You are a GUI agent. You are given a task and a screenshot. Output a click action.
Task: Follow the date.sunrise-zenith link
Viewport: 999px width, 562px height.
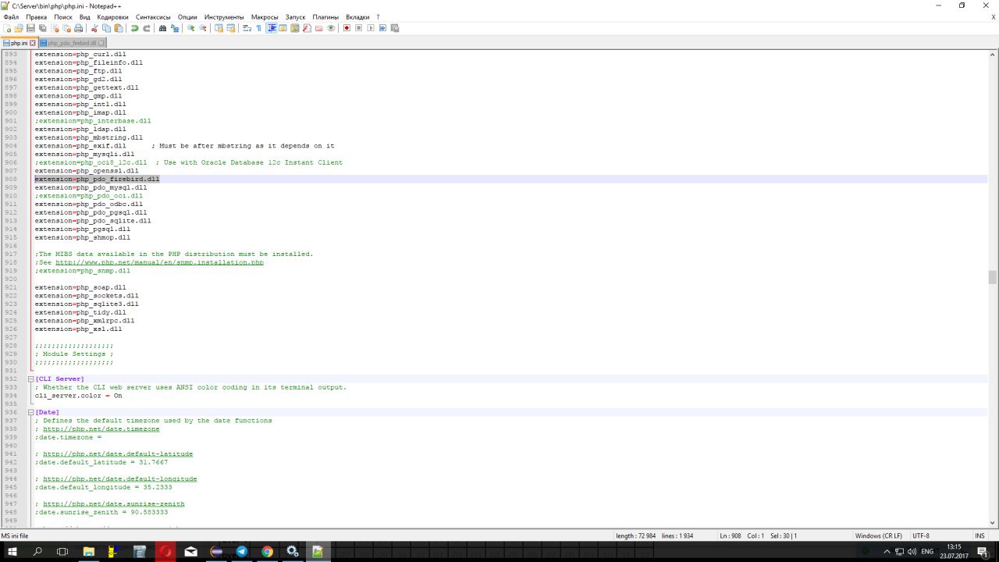114,503
